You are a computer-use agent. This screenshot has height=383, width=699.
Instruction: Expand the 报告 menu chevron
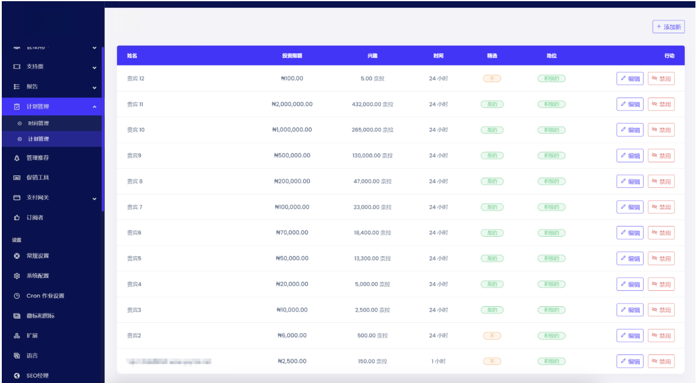point(95,88)
